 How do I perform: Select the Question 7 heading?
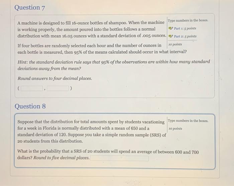pyautogui.click(x=29, y=8)
